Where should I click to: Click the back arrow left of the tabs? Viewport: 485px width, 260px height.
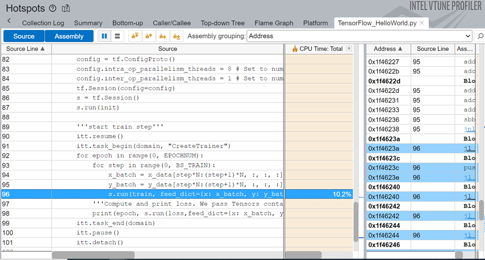coord(9,20)
